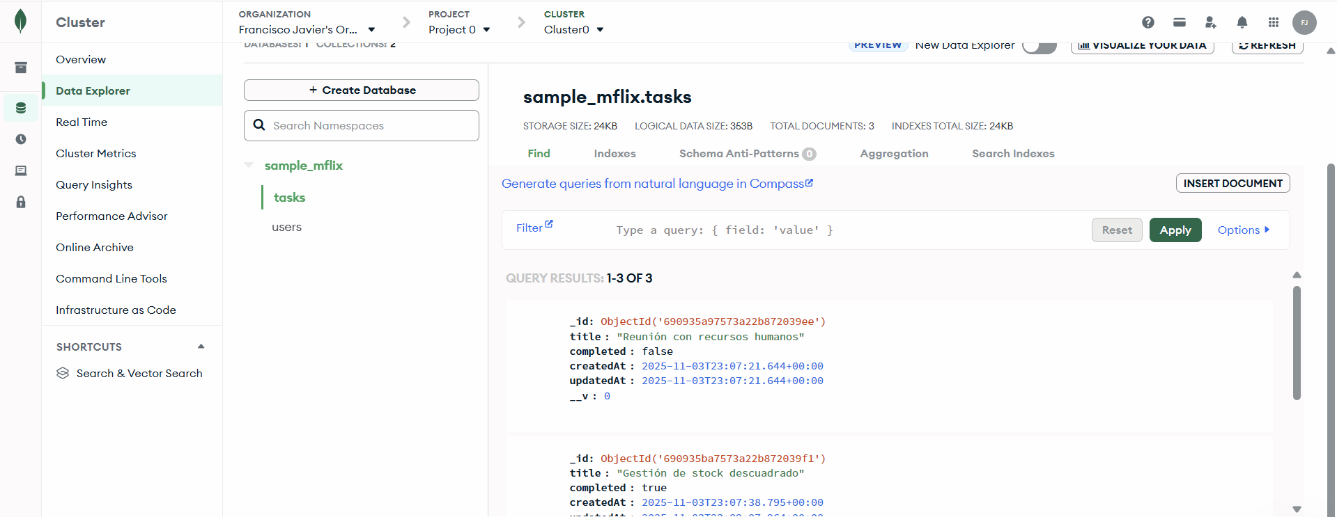Click Visualize Your Data button
Image resolution: width=1337 pixels, height=517 pixels.
tap(1143, 46)
